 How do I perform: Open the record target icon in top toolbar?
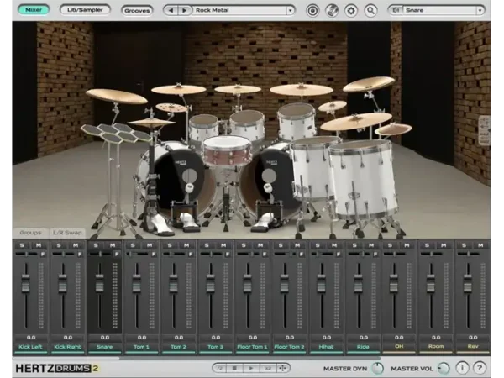pos(312,11)
